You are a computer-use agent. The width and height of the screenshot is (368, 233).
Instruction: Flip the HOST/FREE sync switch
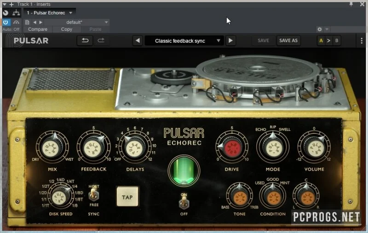click(94, 195)
